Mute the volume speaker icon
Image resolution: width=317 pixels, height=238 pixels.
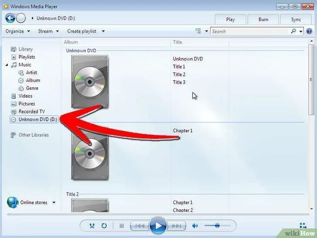[x=195, y=226]
